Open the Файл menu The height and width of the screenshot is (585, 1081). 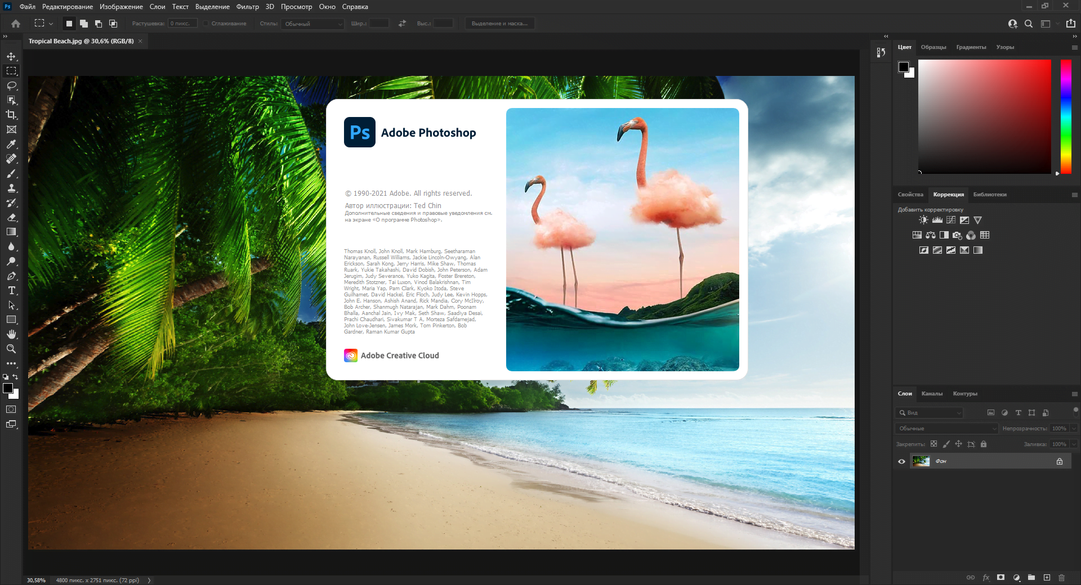coord(28,7)
